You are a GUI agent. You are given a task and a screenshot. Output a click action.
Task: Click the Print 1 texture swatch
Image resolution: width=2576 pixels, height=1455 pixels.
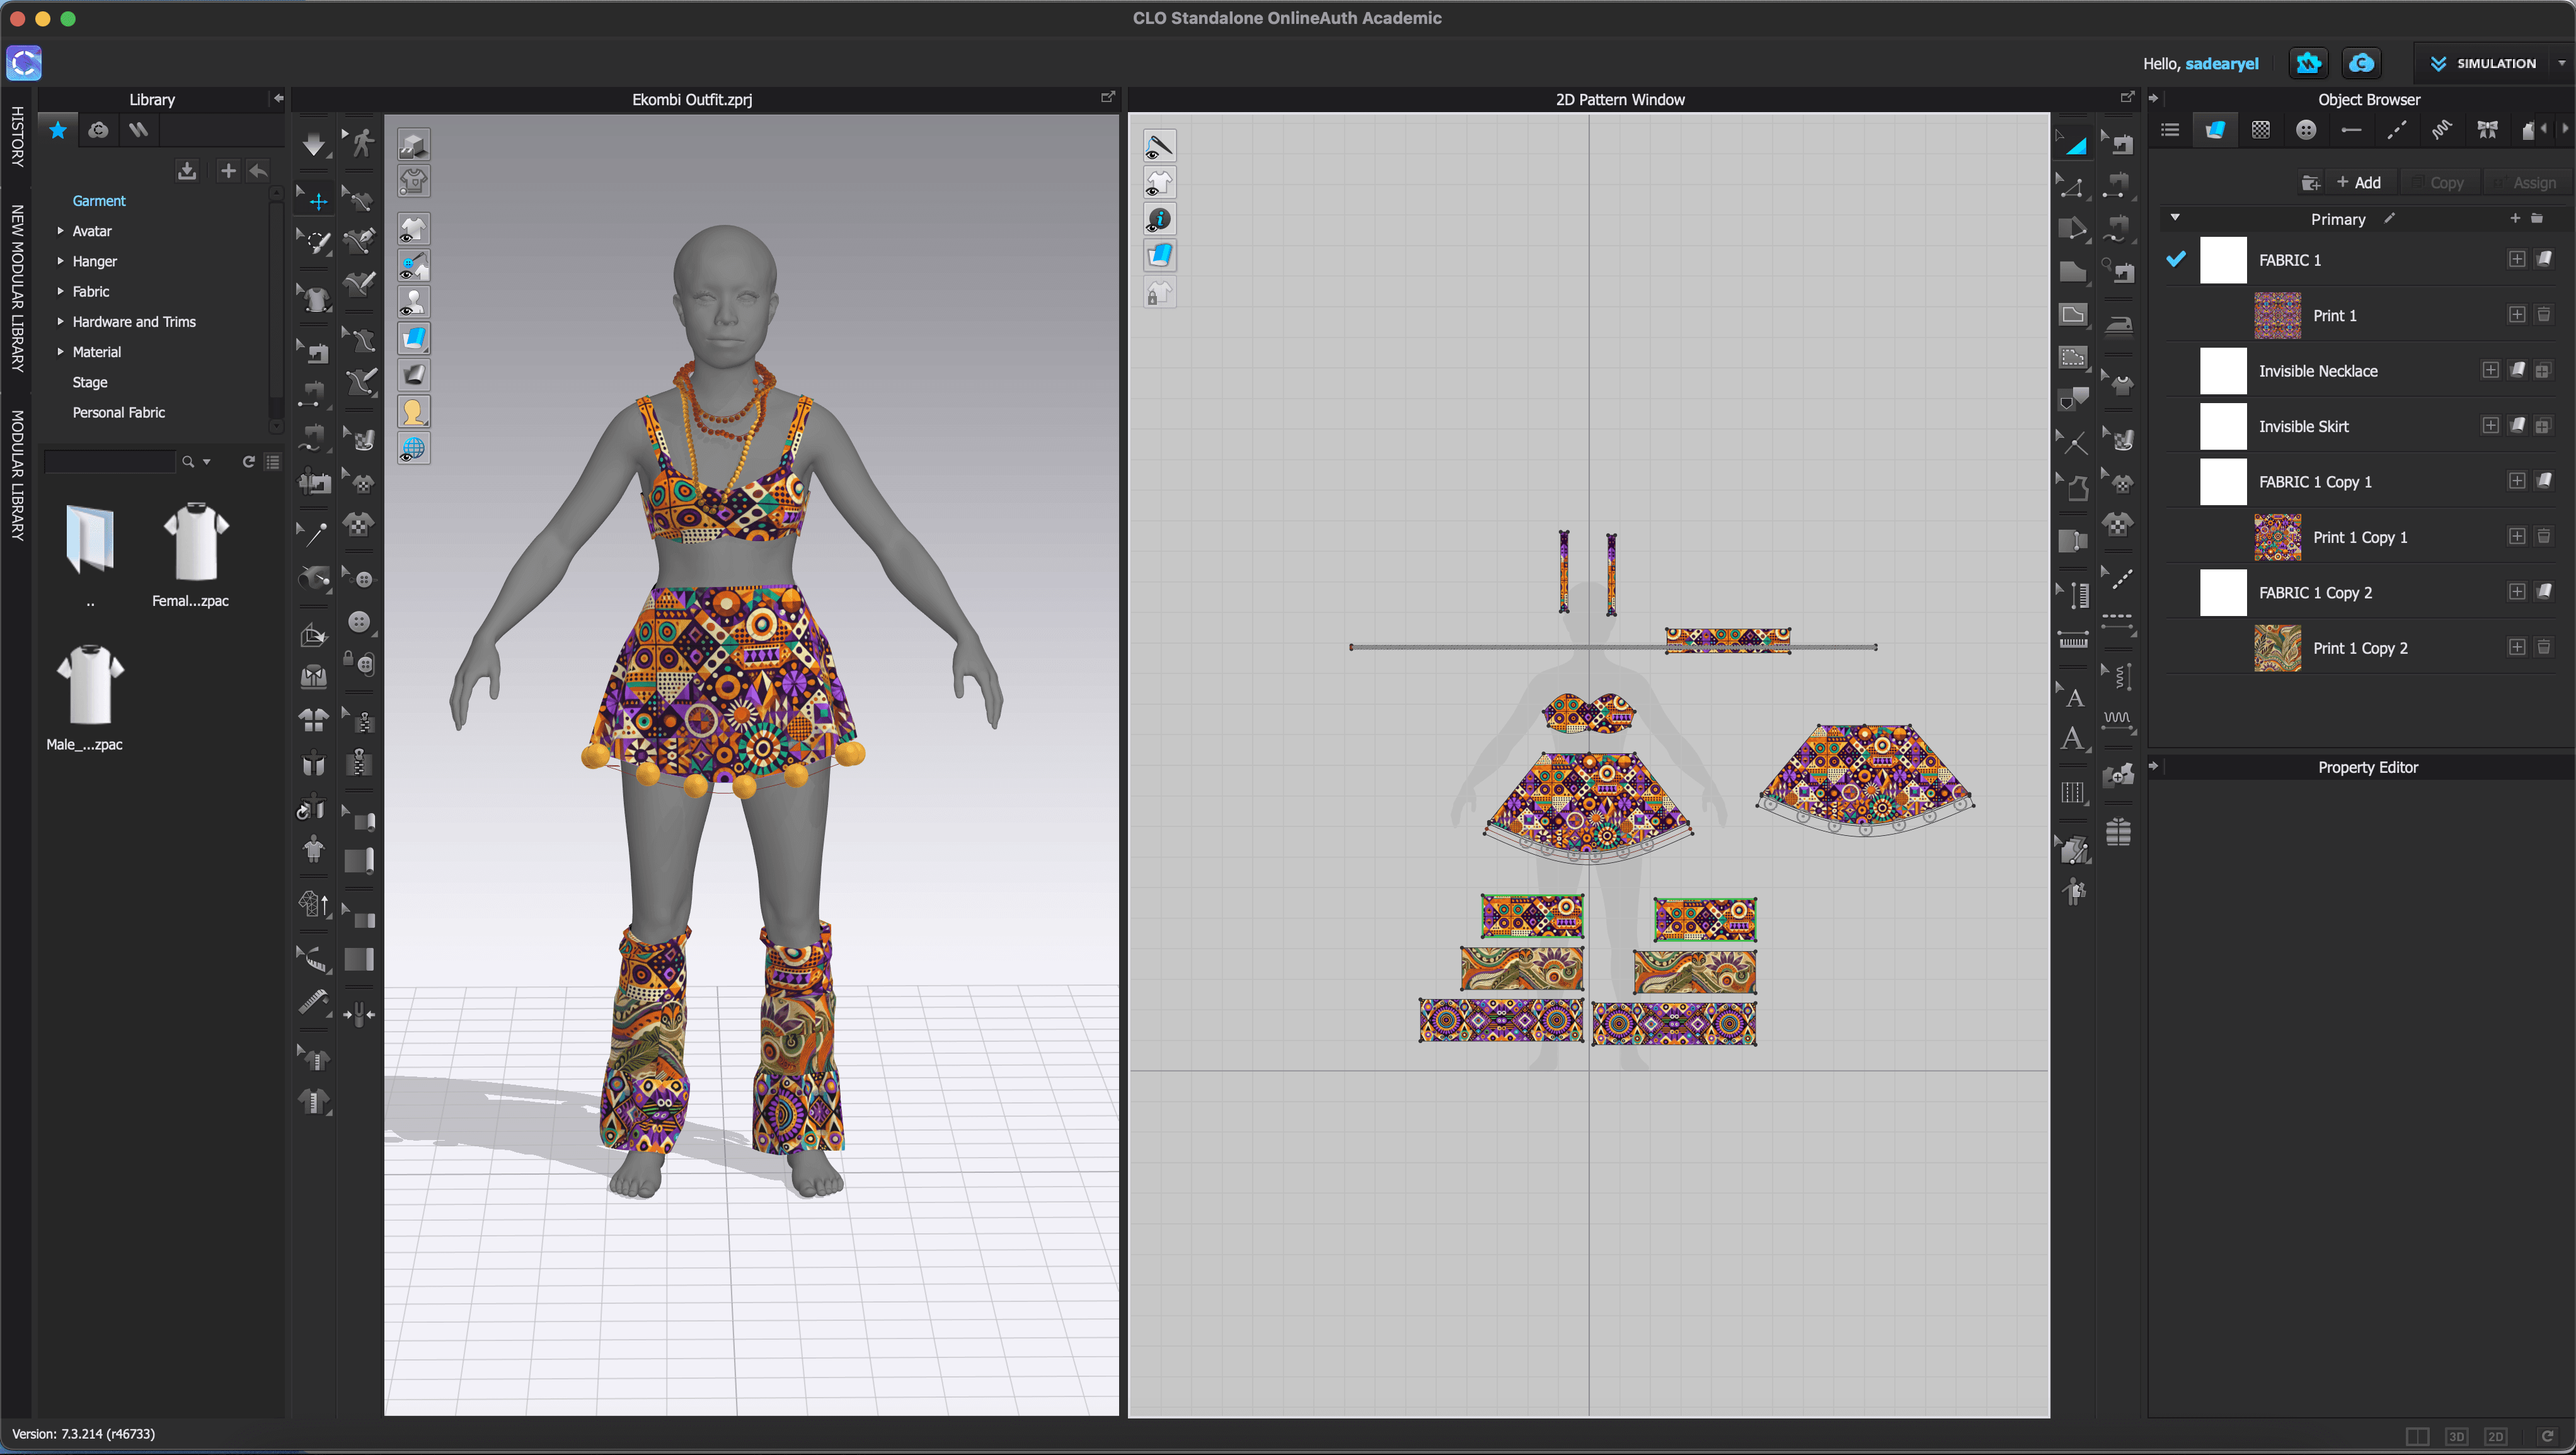(2277, 315)
